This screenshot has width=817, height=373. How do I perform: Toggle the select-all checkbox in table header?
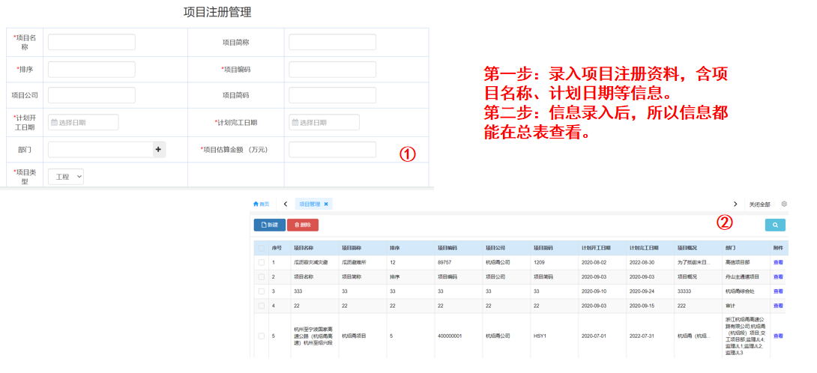tap(261, 248)
